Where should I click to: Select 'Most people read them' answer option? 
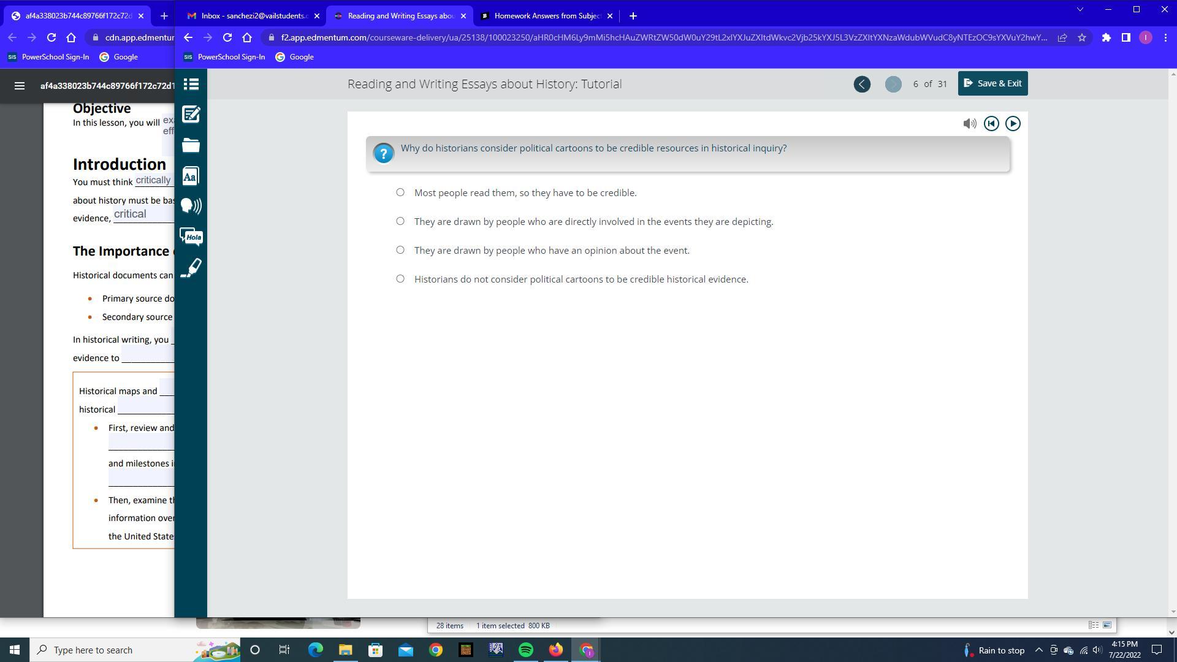point(400,192)
